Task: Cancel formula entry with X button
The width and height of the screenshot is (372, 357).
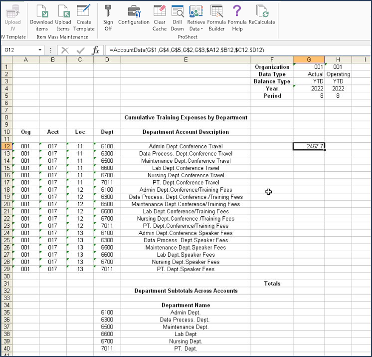Action: (65, 50)
